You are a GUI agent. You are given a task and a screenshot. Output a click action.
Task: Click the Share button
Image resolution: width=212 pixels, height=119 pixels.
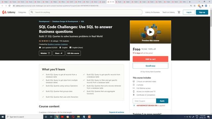pos(59,53)
